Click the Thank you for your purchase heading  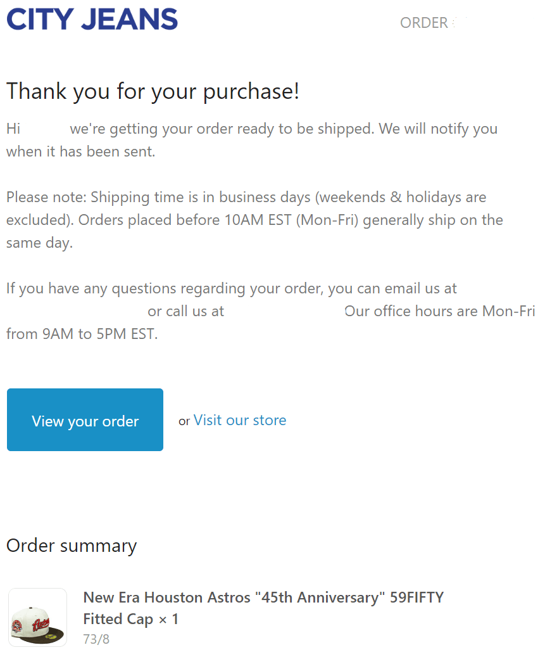pos(153,91)
